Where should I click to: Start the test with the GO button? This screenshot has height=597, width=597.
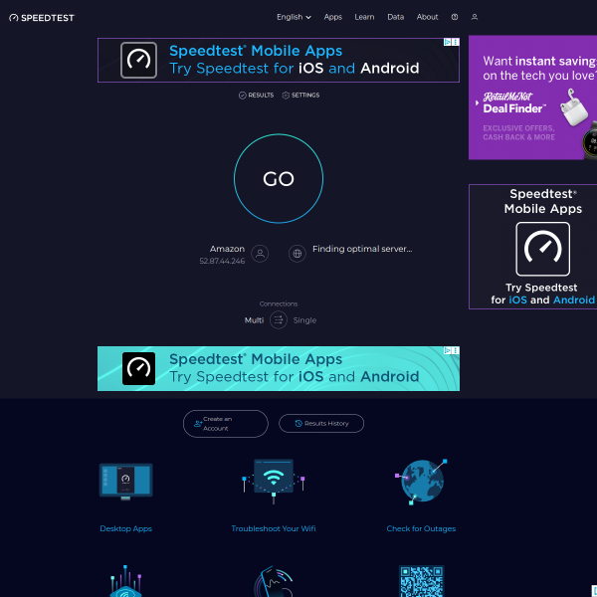coord(279,178)
